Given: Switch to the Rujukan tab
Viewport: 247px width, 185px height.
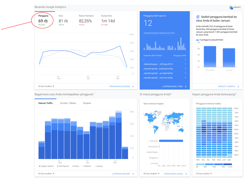Looking at the screenshot, I should coord(87,103).
